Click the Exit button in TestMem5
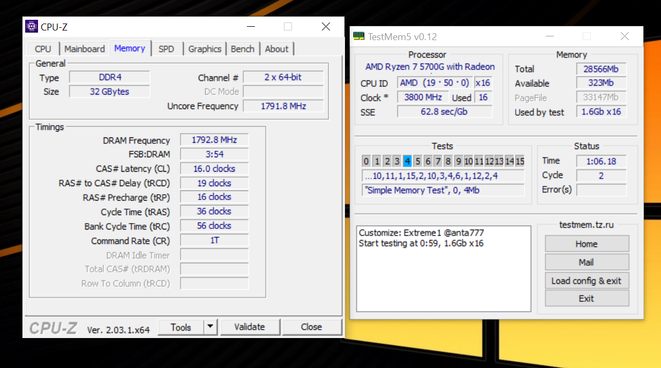661x368 pixels. [x=587, y=298]
